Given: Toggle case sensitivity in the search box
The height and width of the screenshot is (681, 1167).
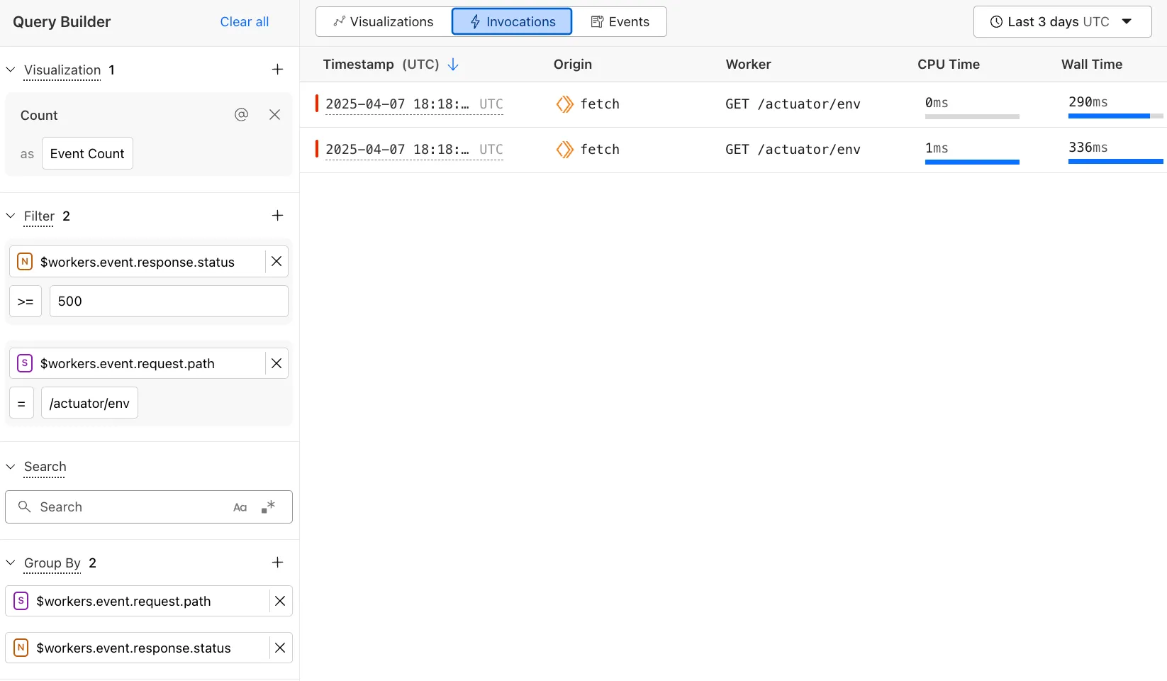Looking at the screenshot, I should tap(240, 506).
